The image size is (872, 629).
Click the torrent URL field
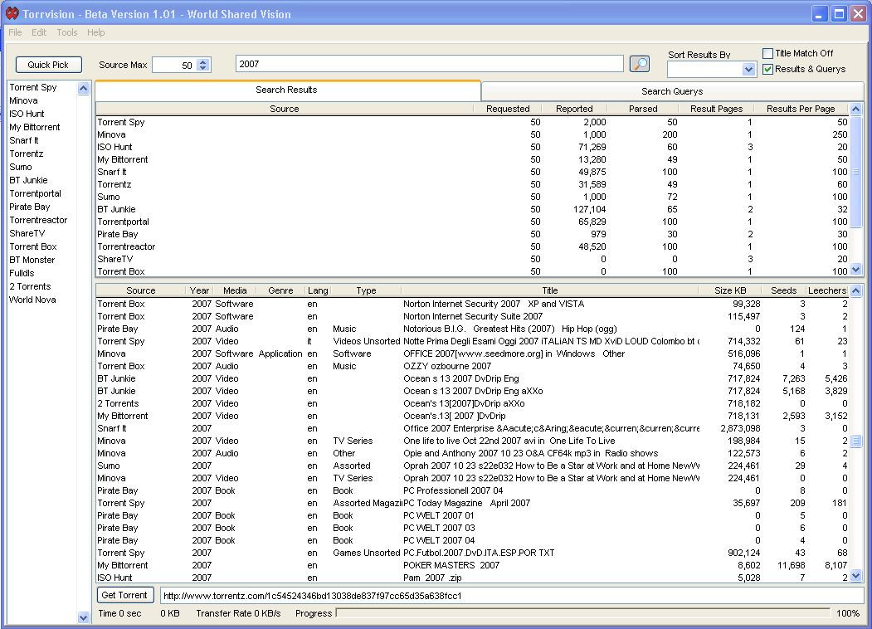[x=511, y=596]
